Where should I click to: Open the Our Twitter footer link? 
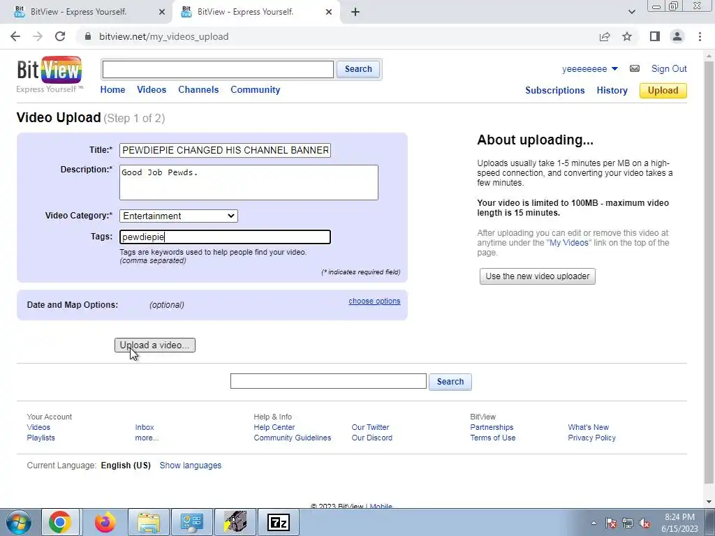click(370, 427)
